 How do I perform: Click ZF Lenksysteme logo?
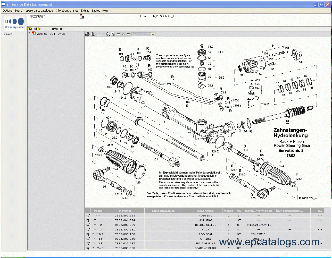[14, 23]
